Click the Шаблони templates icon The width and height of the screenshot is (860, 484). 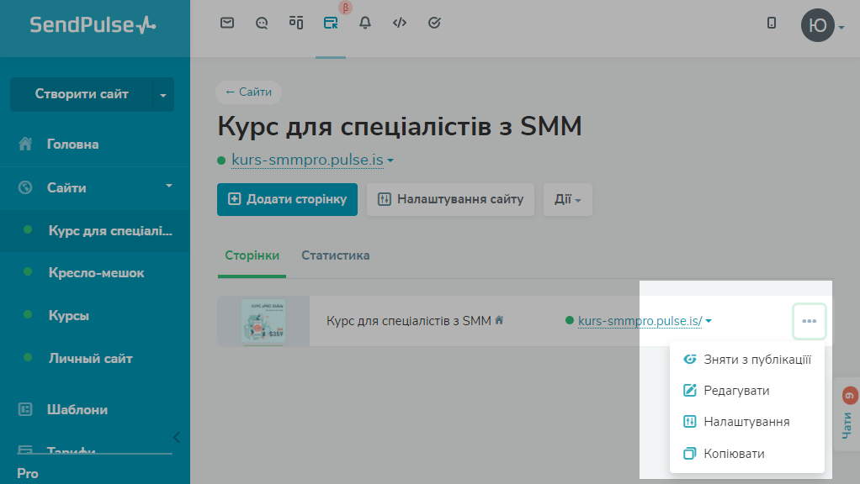click(x=25, y=409)
